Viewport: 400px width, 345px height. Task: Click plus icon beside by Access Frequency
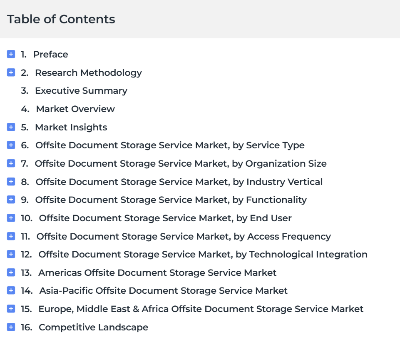[11, 236]
